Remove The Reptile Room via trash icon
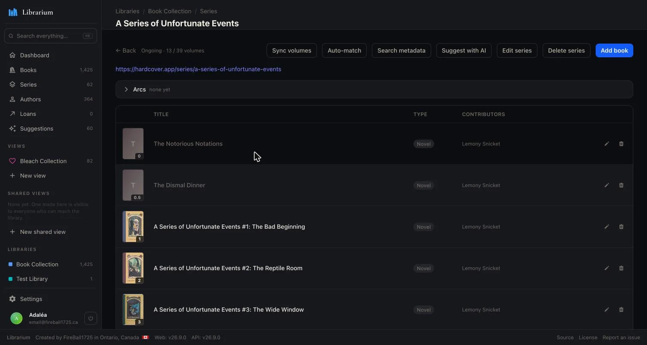Viewport: 647px width, 345px height. click(621, 268)
